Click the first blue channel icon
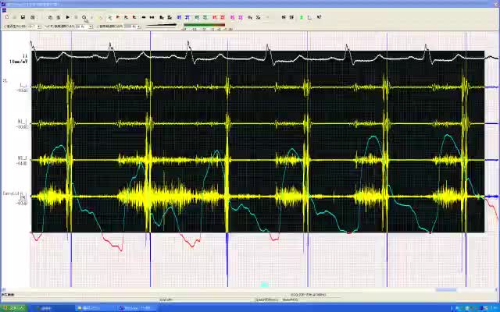 coord(180,17)
